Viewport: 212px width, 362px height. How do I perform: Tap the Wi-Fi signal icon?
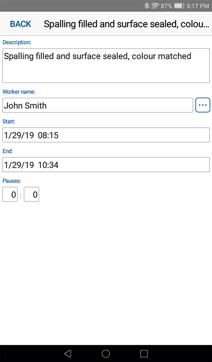click(x=155, y=6)
